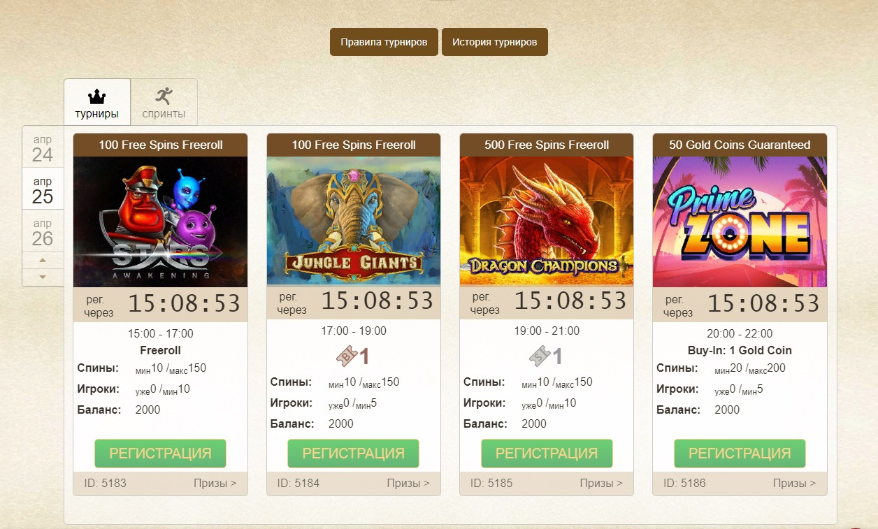View prizes for tournament ID 5184

point(408,483)
